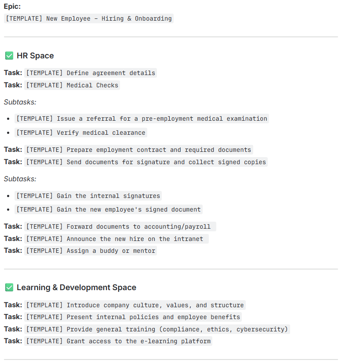
Task: Click the green checkmark icon beside HR Space
Action: pyautogui.click(x=9, y=56)
